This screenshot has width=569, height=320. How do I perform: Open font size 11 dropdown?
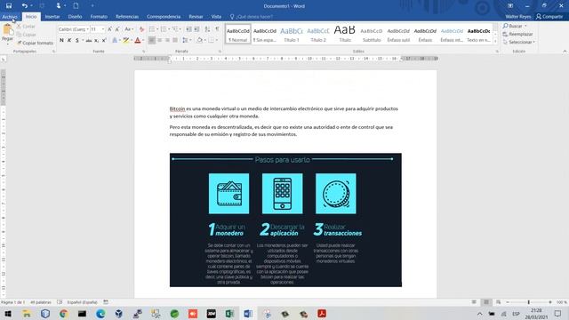pos(103,29)
